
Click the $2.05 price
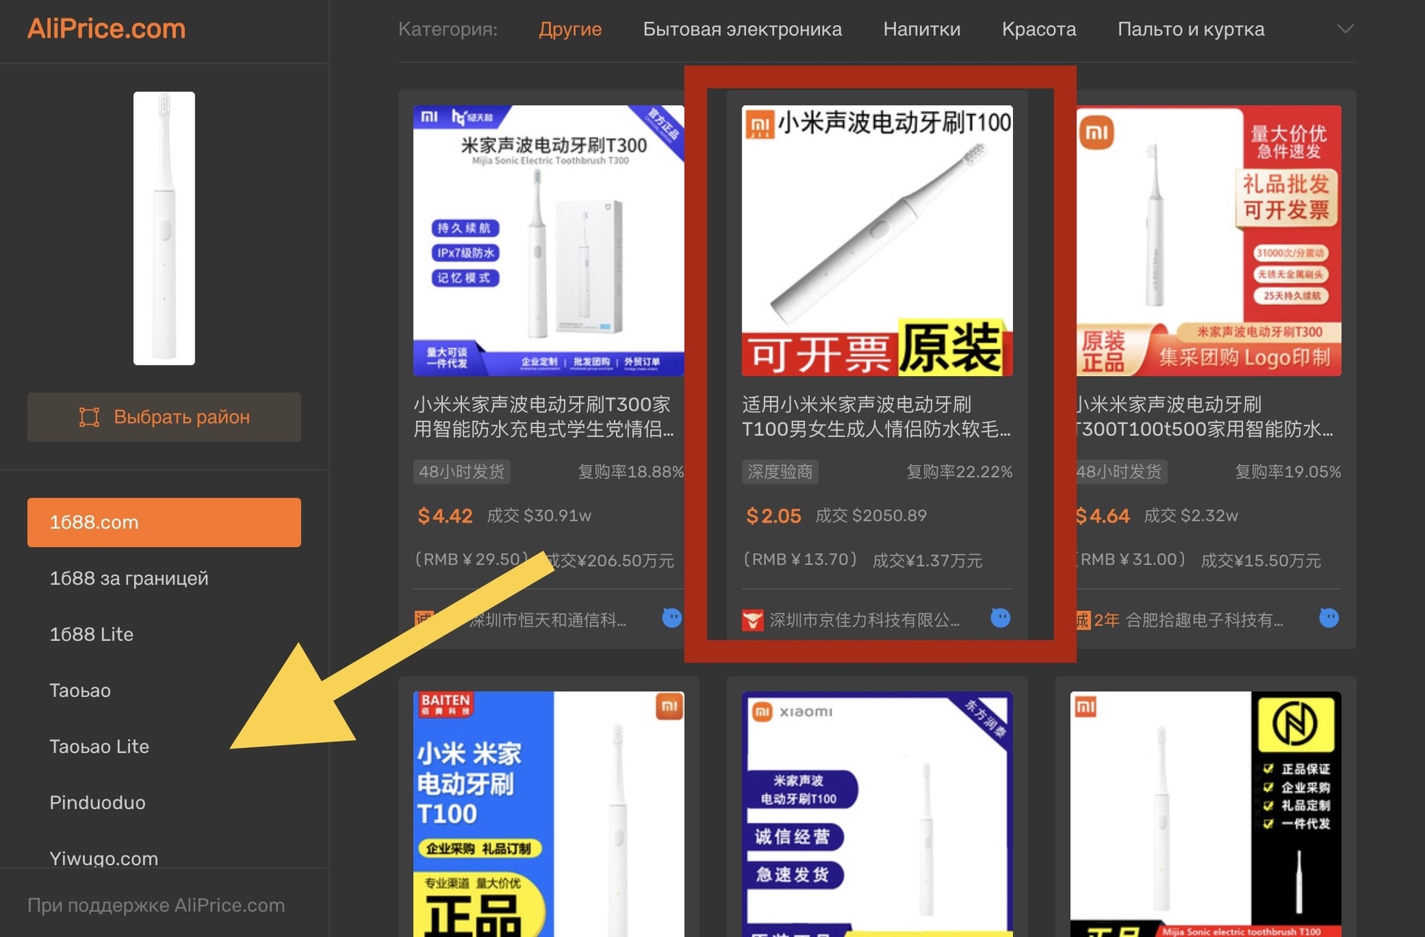(773, 516)
